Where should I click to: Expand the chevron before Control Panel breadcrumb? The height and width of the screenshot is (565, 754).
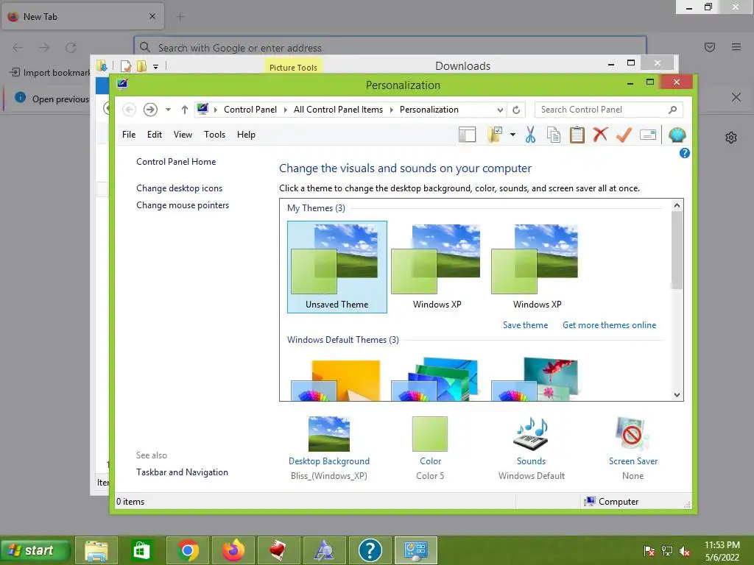coord(216,110)
